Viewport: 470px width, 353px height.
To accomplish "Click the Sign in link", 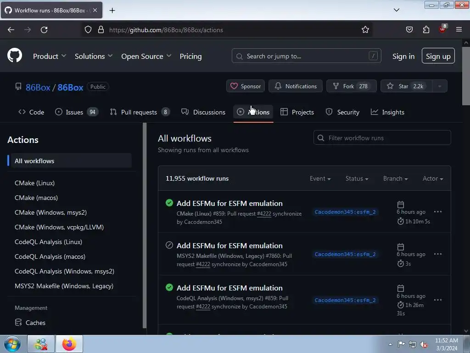I will pyautogui.click(x=403, y=56).
